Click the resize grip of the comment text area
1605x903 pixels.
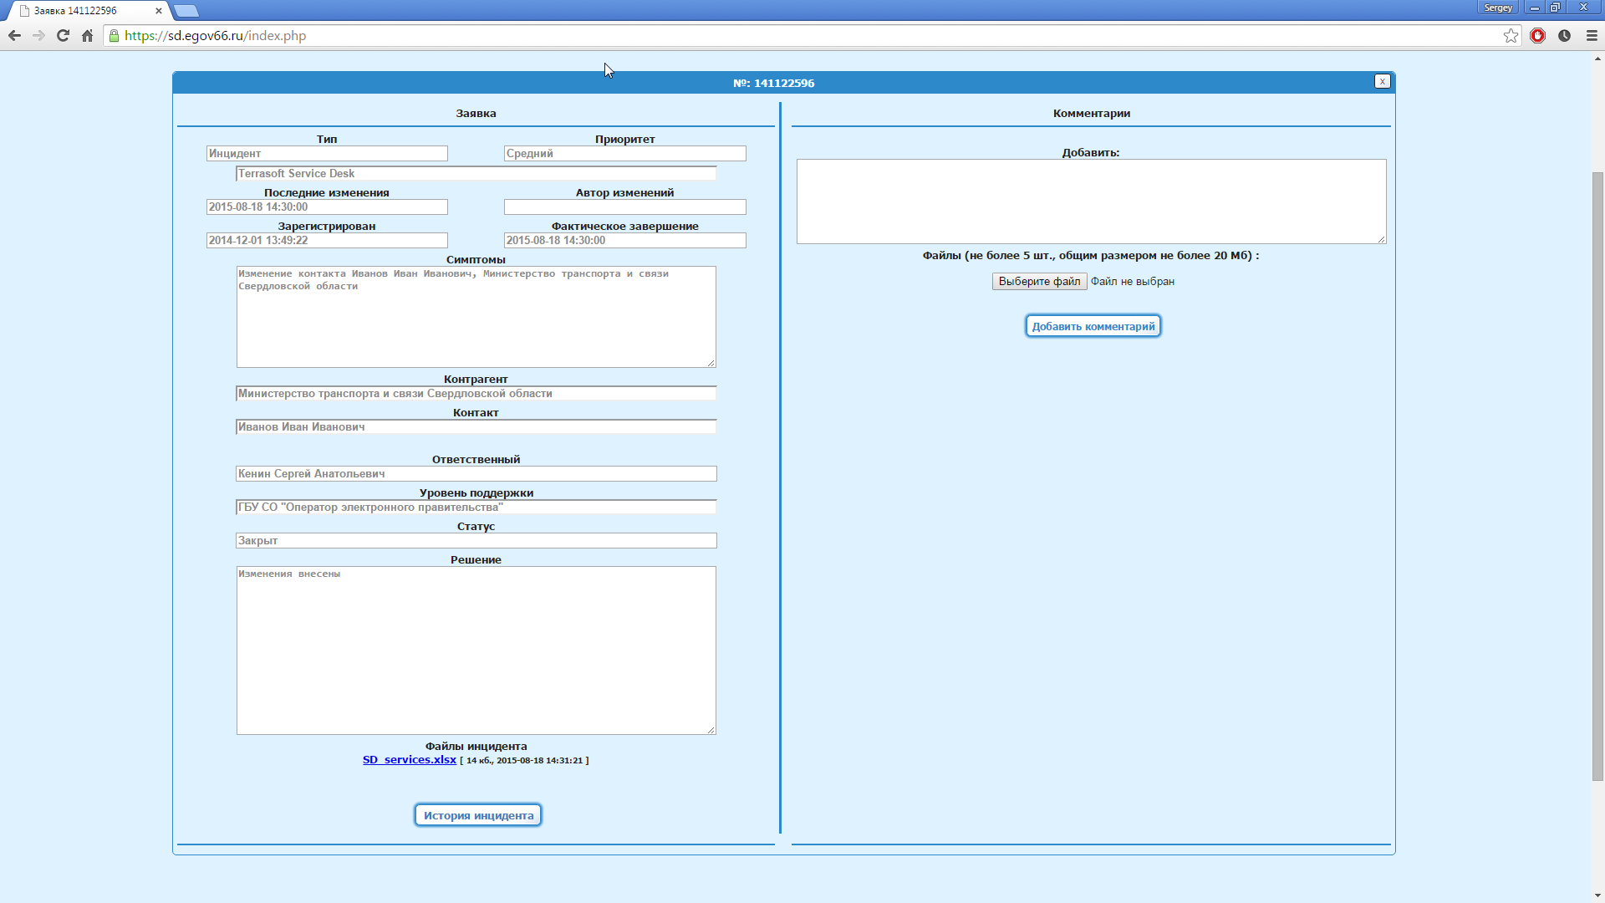tap(1382, 239)
